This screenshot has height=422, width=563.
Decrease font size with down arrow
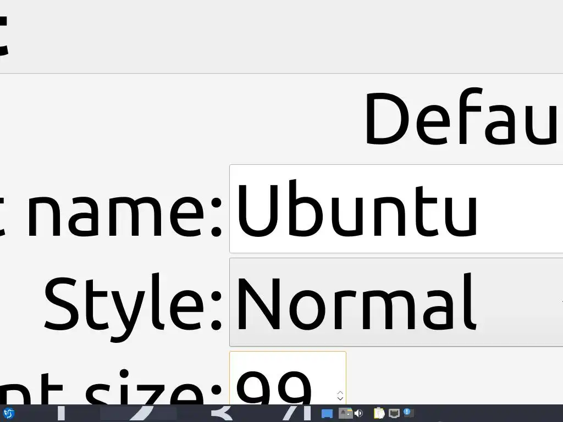point(340,399)
